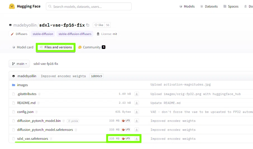Download diffusion_pytorch_model.bin via download icon
The height and width of the screenshot is (149, 253).
137,121
